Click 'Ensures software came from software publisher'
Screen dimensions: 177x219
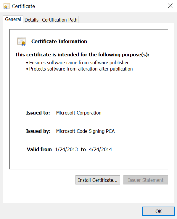[x=79, y=63]
